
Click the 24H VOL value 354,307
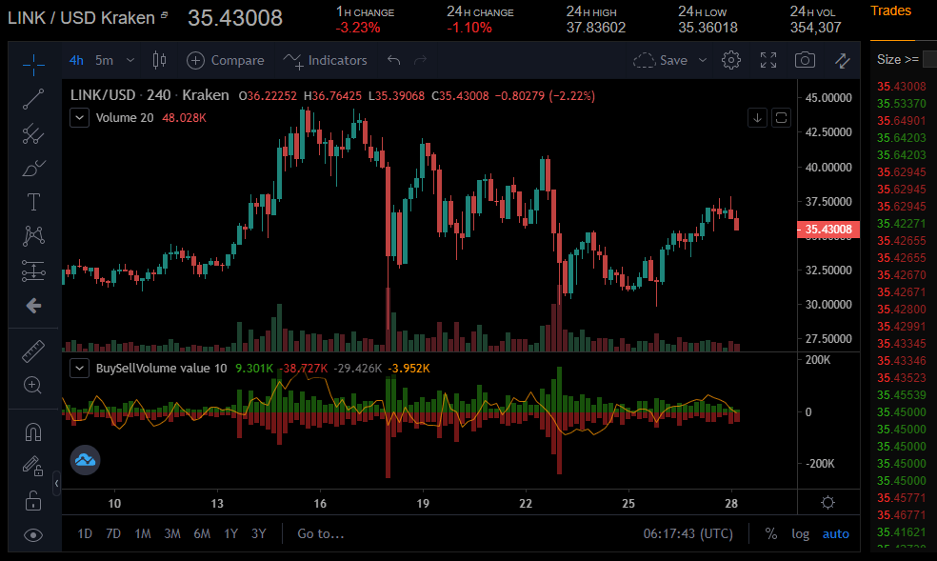pyautogui.click(x=816, y=28)
